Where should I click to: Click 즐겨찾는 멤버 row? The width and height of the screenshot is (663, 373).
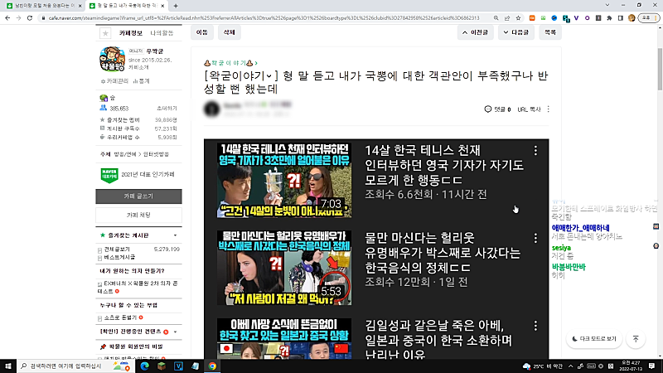[138, 120]
